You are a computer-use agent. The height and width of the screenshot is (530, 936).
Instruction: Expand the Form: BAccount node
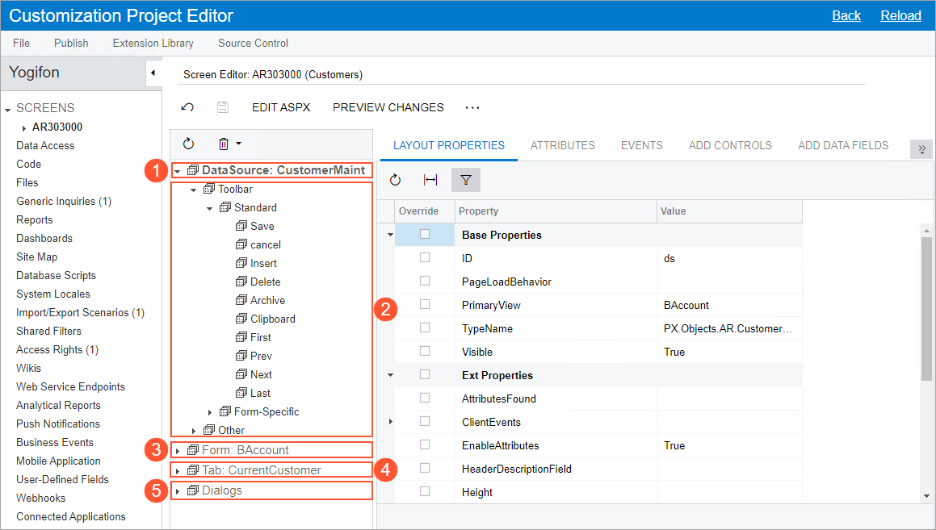coord(178,450)
